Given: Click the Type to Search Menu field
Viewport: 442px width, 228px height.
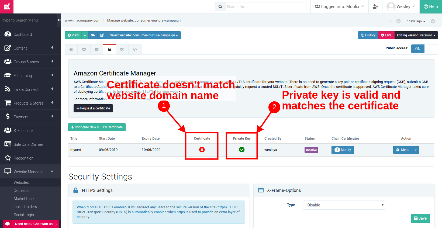Looking at the screenshot, I should (x=28, y=20).
